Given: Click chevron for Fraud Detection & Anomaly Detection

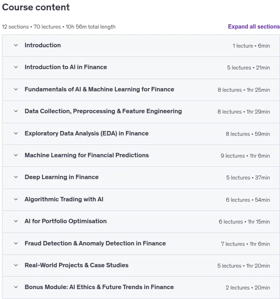Looking at the screenshot, I should tap(16, 243).
